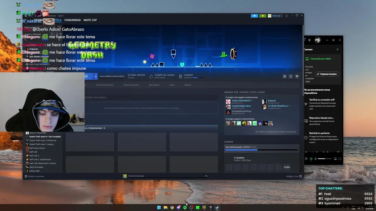The height and width of the screenshot is (211, 376).
Task: Expand the play button dropdown arrow
Action: [95, 76]
